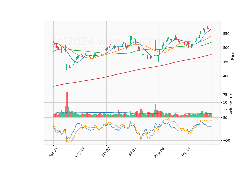Click the "Apr 11" date label
This screenshot has width=245, height=176.
(x=53, y=152)
